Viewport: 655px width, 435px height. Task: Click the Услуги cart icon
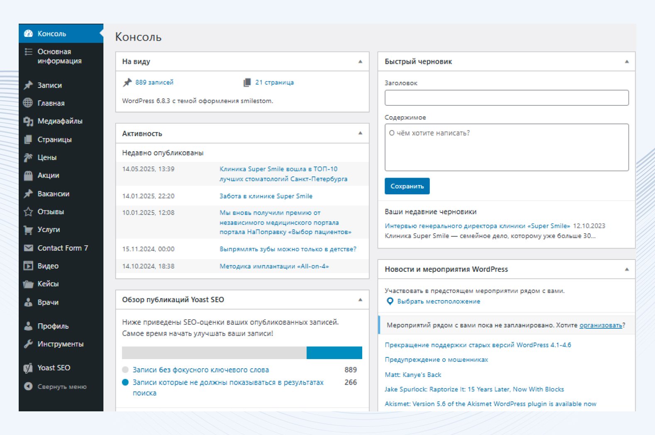(x=28, y=230)
